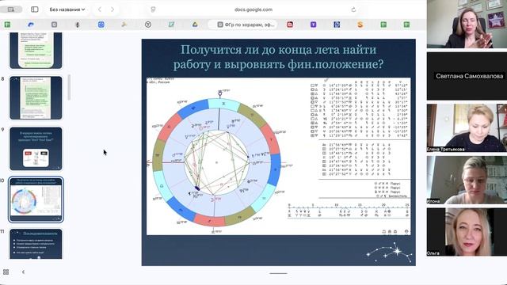Collapse the filmstrip with the left chevron
Screen dimensions: 507x285
[x=23, y=272]
